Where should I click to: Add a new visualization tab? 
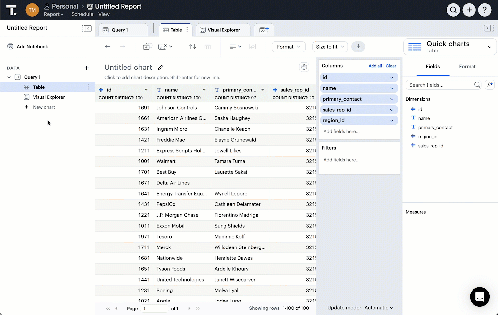tap(264, 30)
